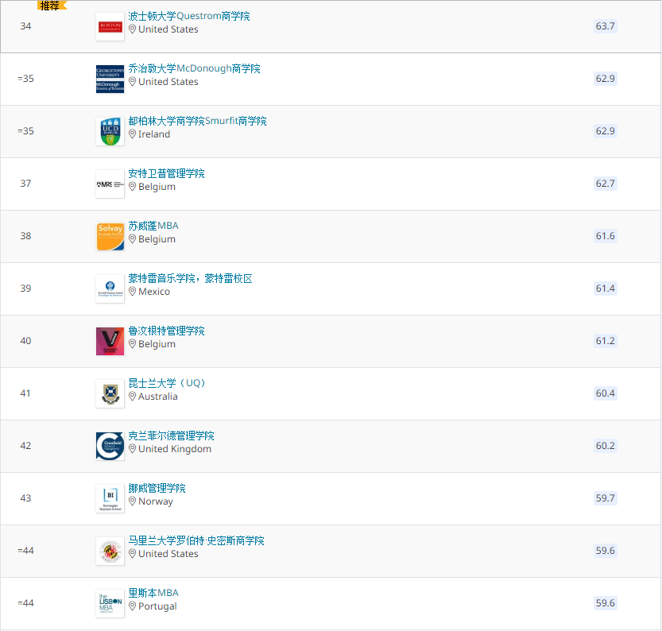Click the Lisbon MBA logo

coord(110,604)
